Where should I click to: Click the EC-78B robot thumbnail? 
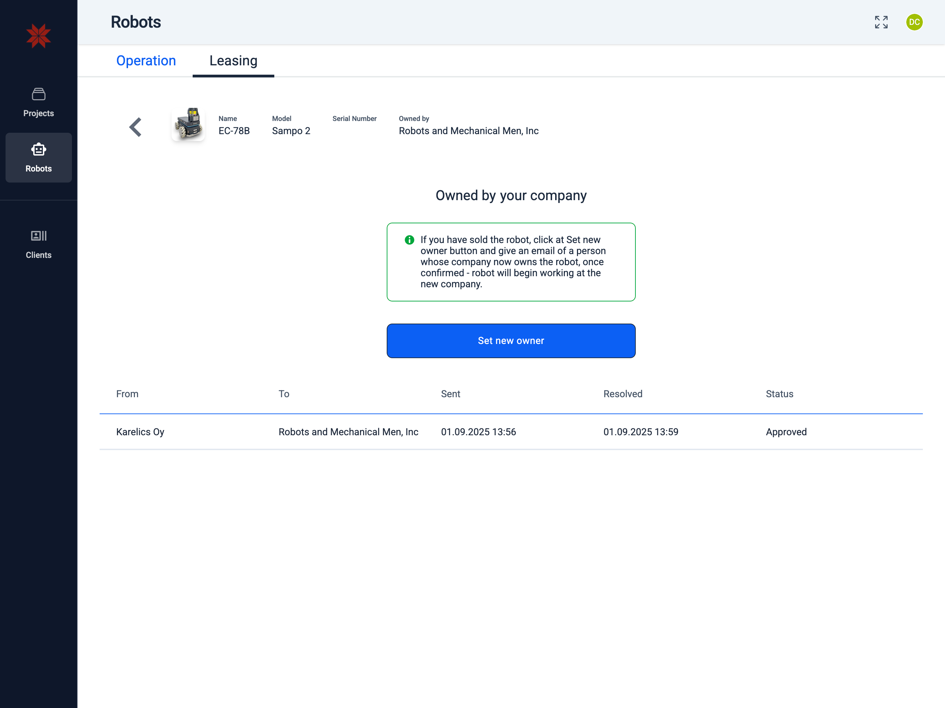tap(189, 124)
